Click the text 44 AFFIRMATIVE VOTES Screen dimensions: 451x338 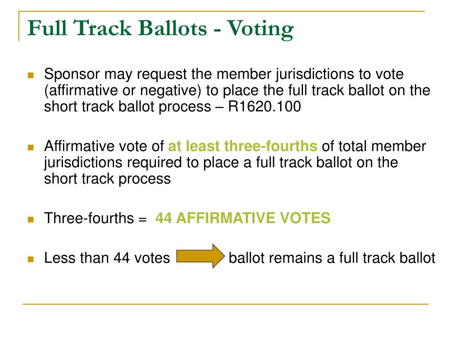point(243,218)
